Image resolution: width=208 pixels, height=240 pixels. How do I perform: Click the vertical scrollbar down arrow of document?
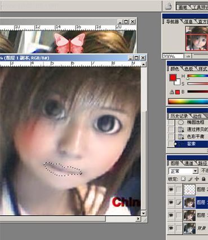point(143,213)
